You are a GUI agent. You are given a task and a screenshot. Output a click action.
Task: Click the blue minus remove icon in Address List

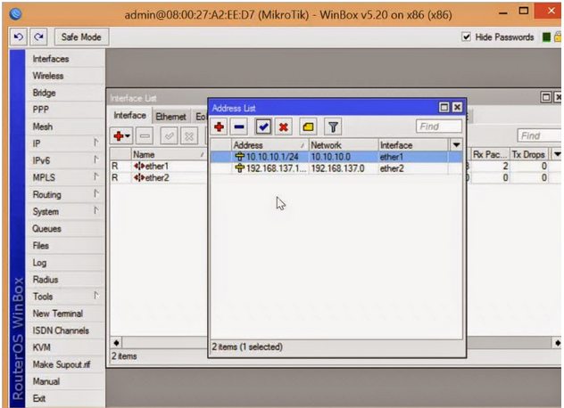[x=239, y=126]
